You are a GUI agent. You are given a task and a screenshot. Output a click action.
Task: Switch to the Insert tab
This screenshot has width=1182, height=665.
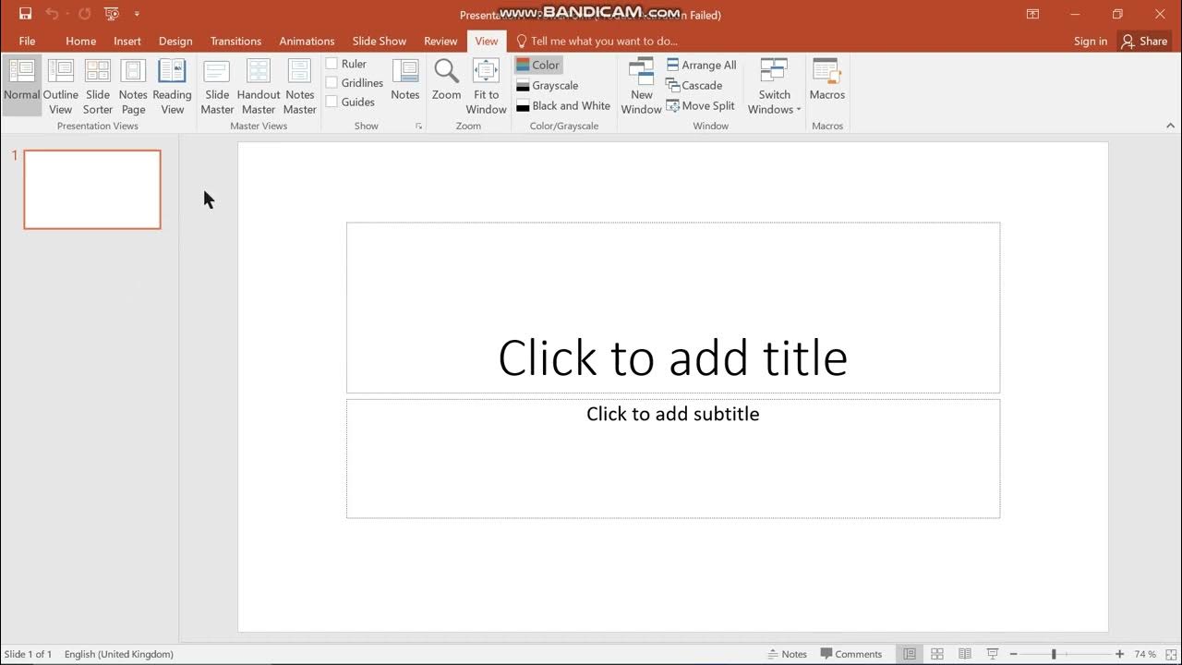pyautogui.click(x=127, y=41)
